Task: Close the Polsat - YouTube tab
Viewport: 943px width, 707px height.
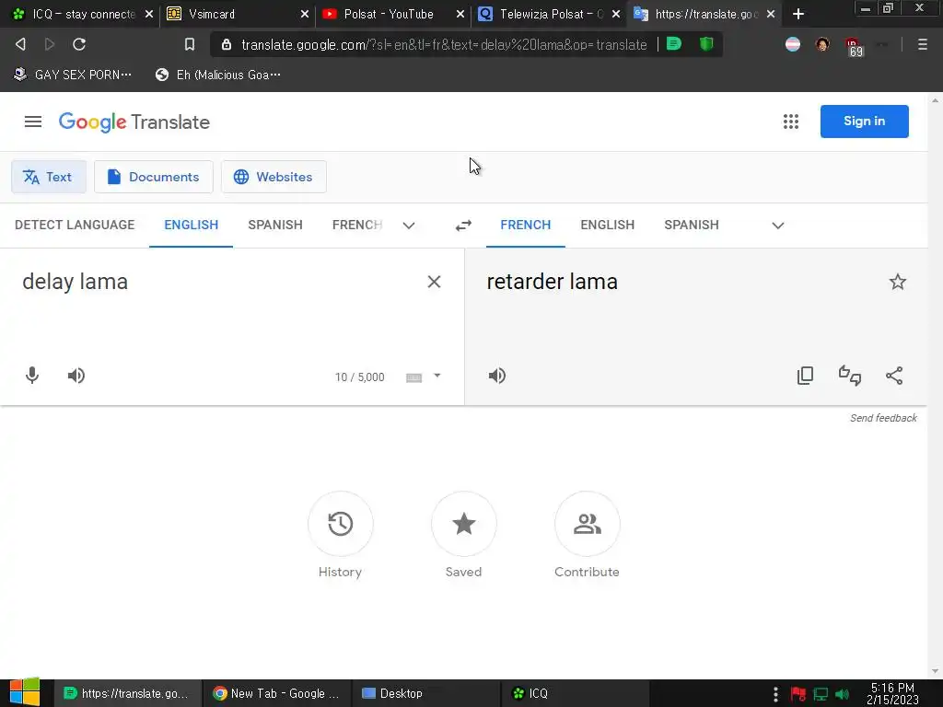Action: coord(460,14)
